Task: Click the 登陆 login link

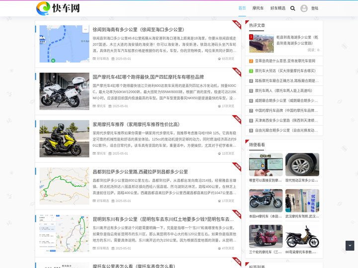Action: [315, 8]
